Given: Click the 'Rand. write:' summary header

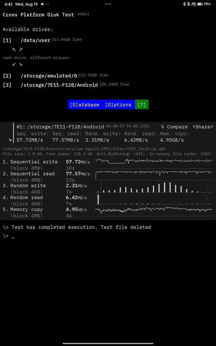Looking at the screenshot, I should point(103,134).
